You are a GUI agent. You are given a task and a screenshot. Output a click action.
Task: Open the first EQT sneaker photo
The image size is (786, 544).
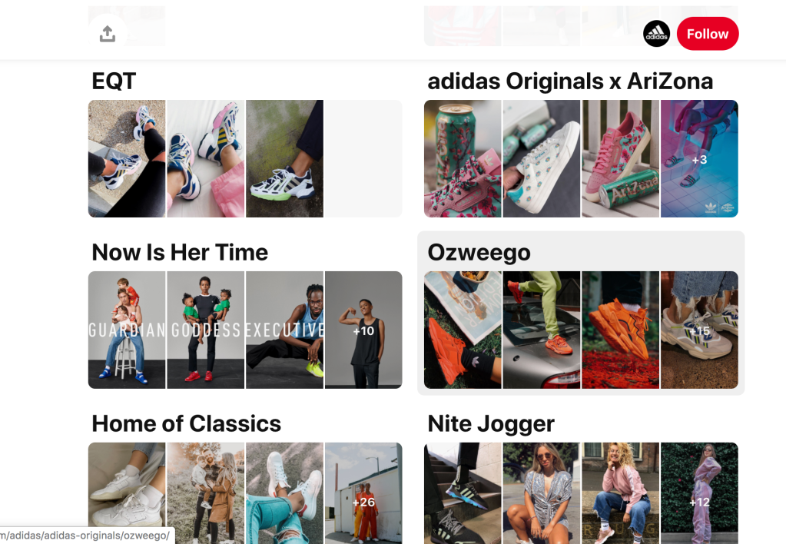coord(127,158)
